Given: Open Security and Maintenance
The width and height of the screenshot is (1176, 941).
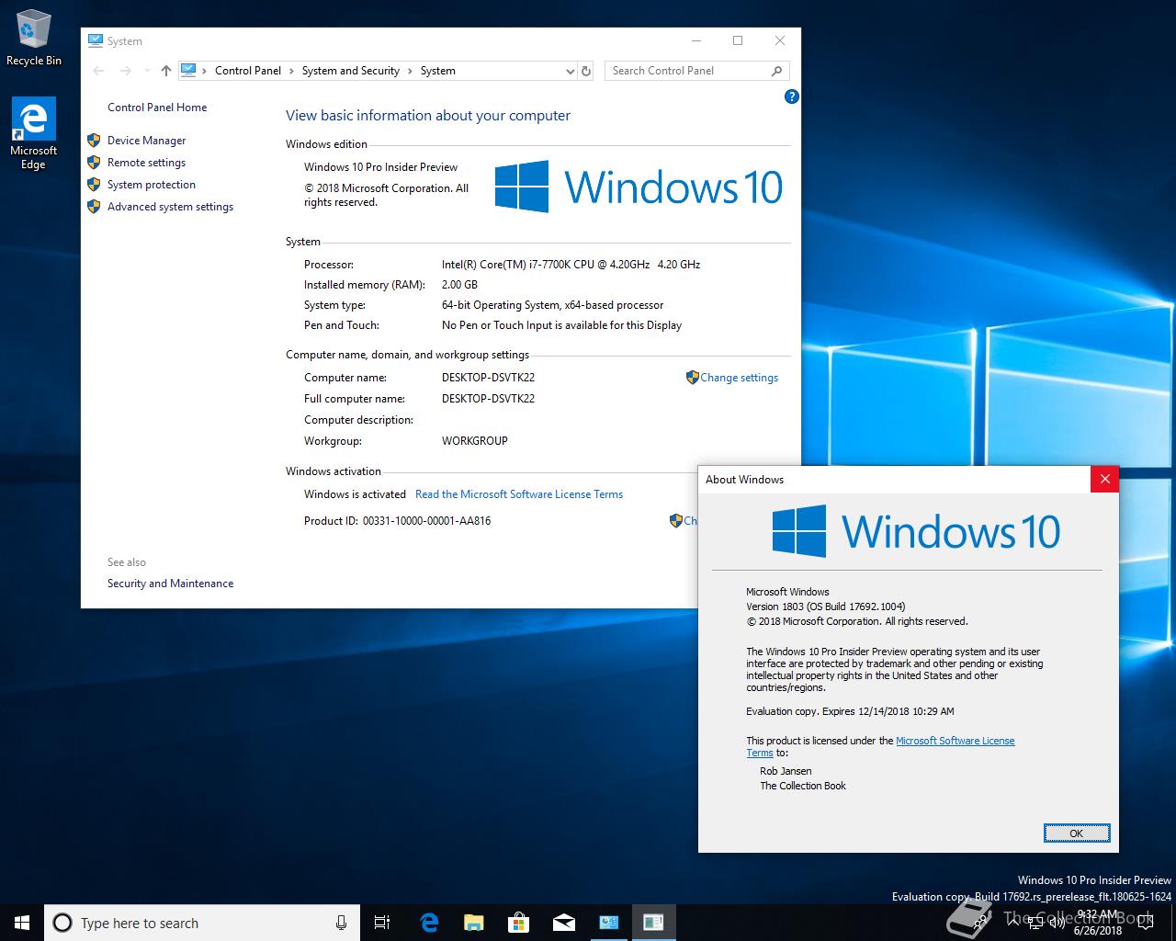Looking at the screenshot, I should pyautogui.click(x=170, y=584).
